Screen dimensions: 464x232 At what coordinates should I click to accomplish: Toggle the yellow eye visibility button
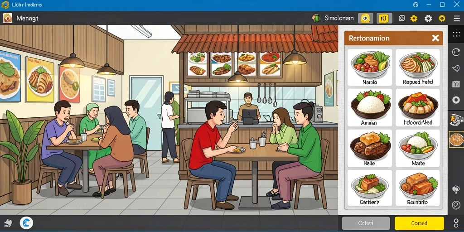366,18
